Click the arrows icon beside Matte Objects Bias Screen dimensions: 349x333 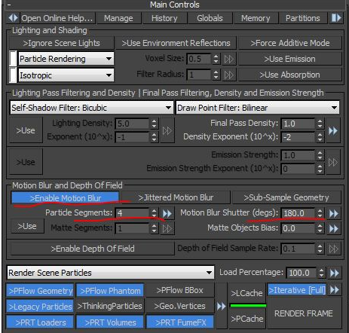tap(333, 229)
